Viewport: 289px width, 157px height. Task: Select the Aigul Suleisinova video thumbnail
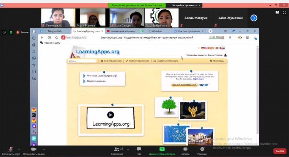[162, 18]
